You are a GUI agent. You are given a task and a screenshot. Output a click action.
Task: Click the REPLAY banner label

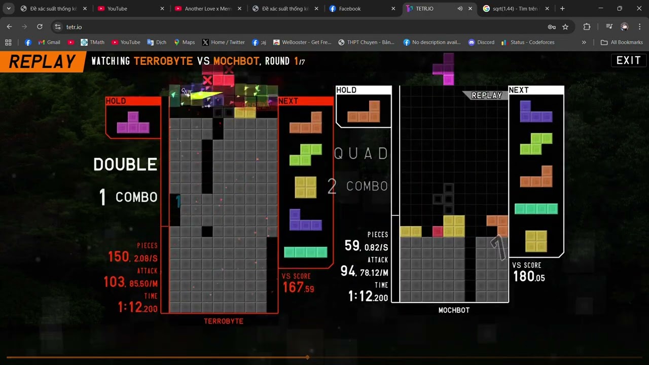click(43, 61)
